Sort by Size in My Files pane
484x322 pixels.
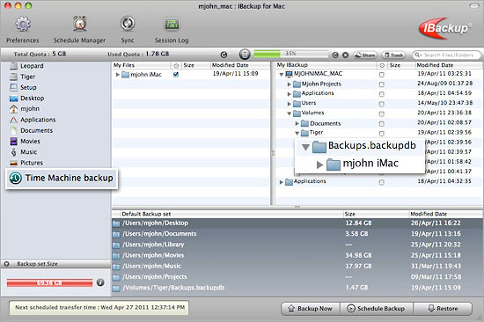195,65
